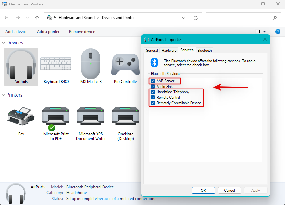Click the OK button in AirPods Properties
The width and height of the screenshot is (285, 205).
coord(203,190)
